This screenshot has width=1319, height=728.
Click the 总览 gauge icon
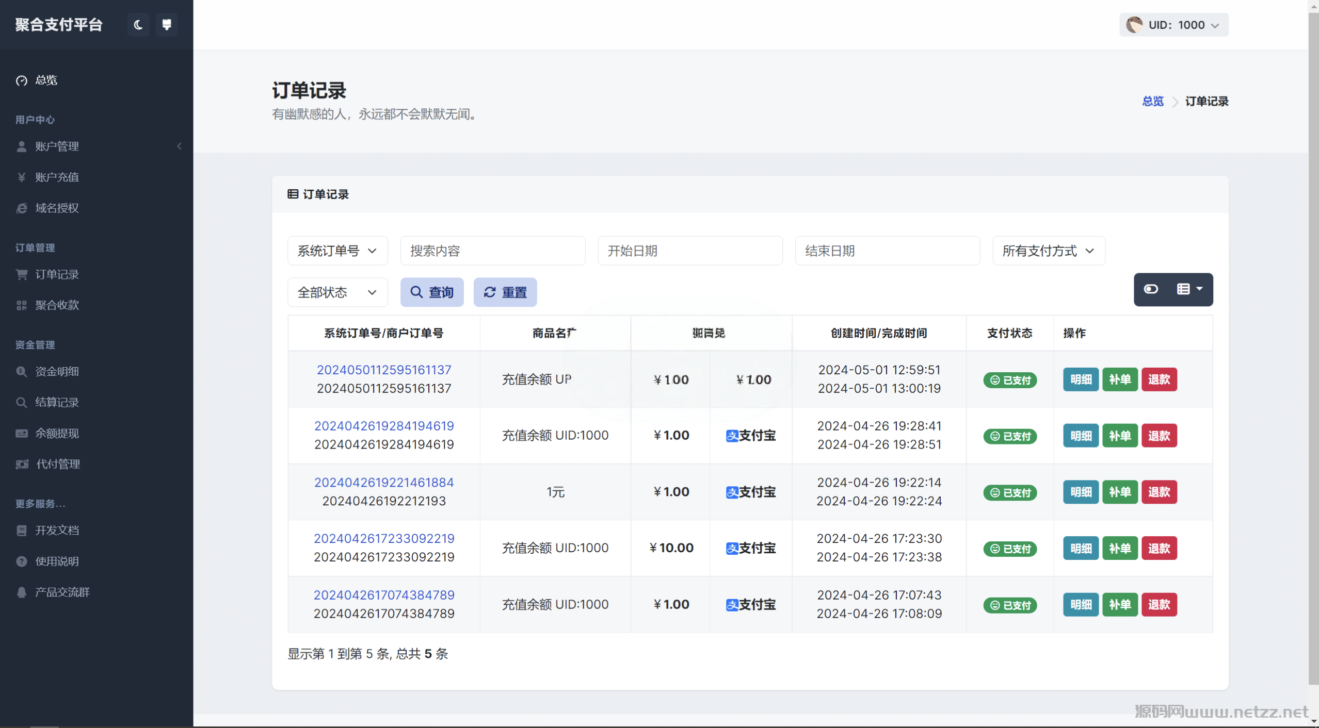point(22,80)
